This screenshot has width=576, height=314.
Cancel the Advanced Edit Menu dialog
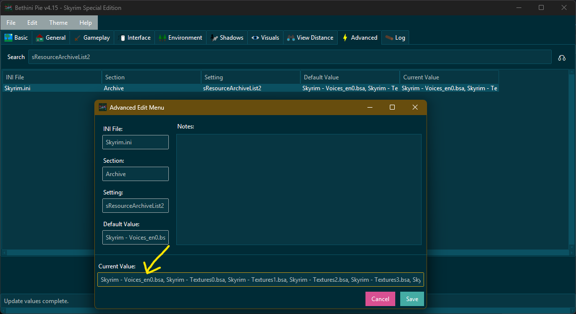click(380, 299)
